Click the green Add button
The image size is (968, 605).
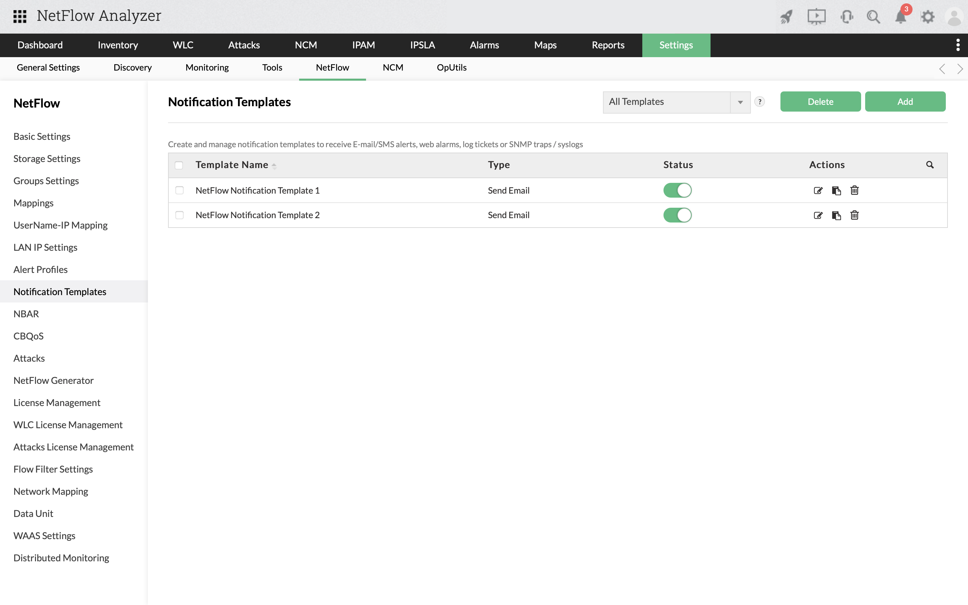[x=905, y=102]
